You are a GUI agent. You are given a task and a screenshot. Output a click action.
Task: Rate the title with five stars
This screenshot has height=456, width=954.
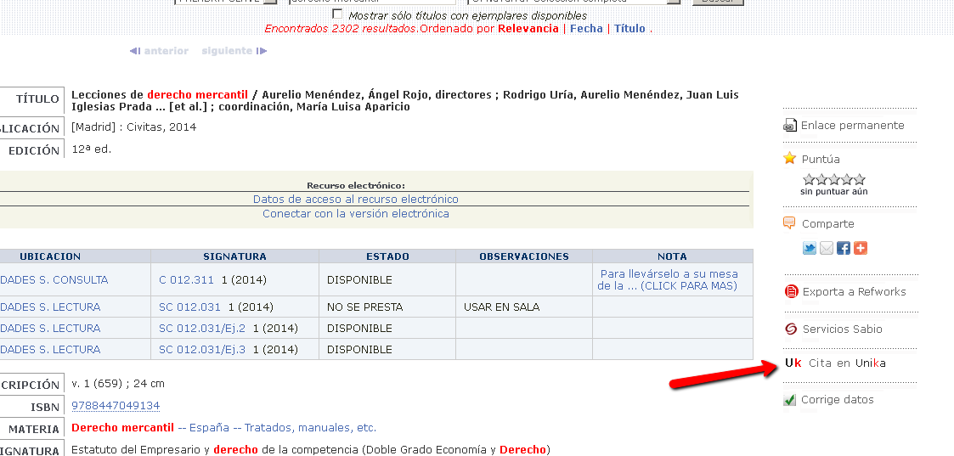point(860,179)
